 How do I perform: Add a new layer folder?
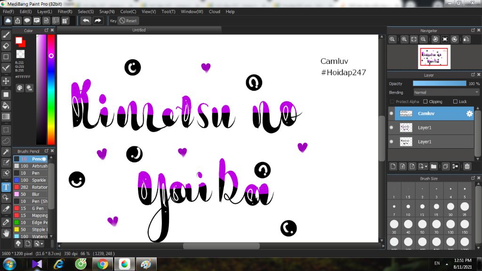(434, 166)
